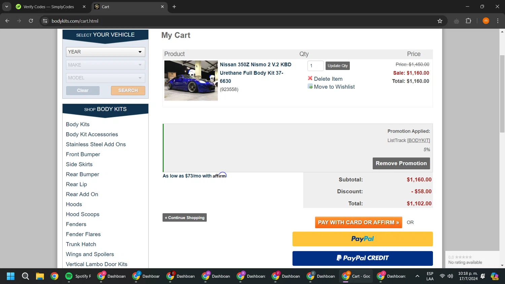Open the YEAR dropdown
Viewport: 505px width, 284px height.
tap(105, 52)
